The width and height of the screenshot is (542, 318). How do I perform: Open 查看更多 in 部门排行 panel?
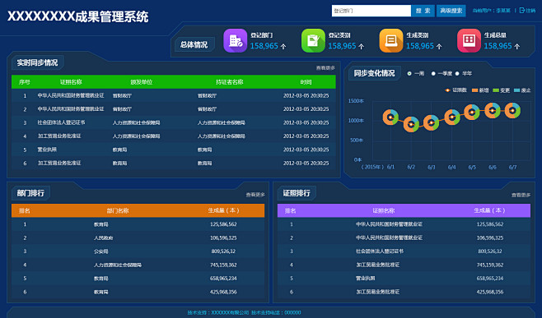tap(255, 195)
